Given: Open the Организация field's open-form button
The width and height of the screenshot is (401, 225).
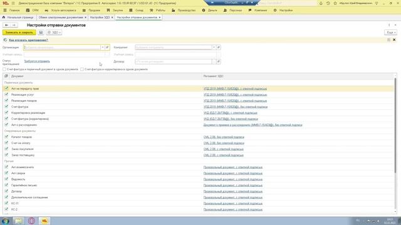Looking at the screenshot, I should coord(107,47).
